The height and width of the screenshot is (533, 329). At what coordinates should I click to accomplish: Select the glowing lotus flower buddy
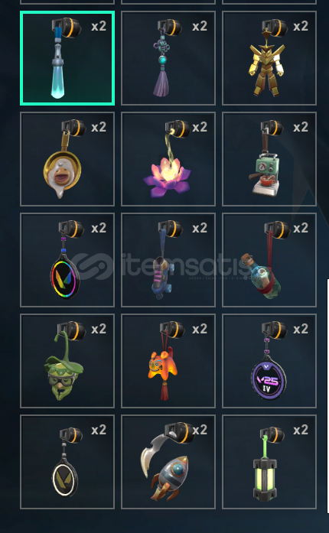[x=168, y=159]
